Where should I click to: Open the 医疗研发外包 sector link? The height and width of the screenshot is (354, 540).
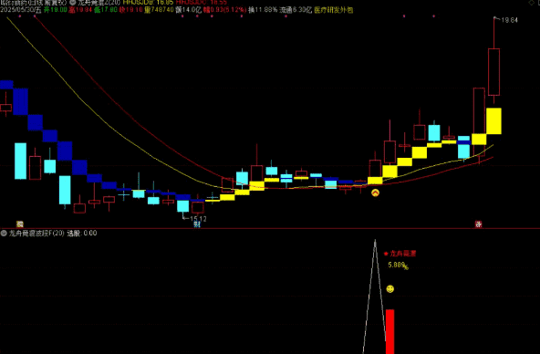tap(333, 10)
